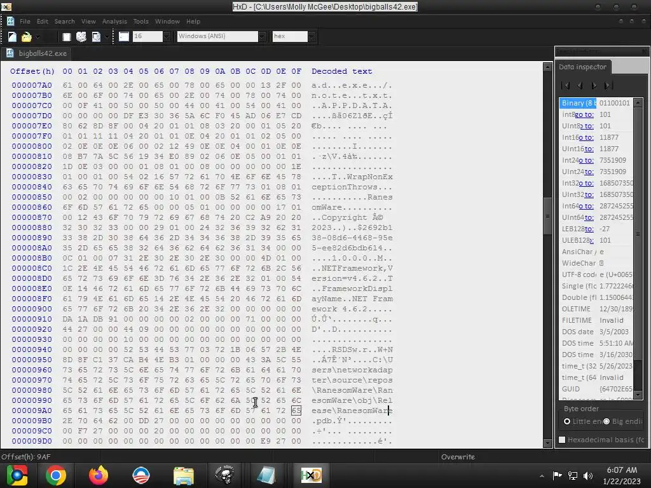Click the hex editor scroll up arrow

[x=547, y=67]
